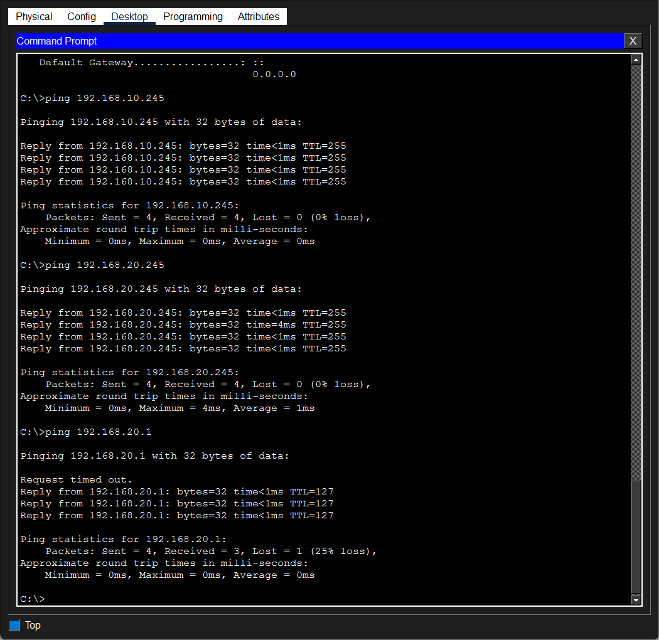Viewport: 659px width, 640px height.
Task: Click the line showing 25% loss
Action: coord(211,551)
